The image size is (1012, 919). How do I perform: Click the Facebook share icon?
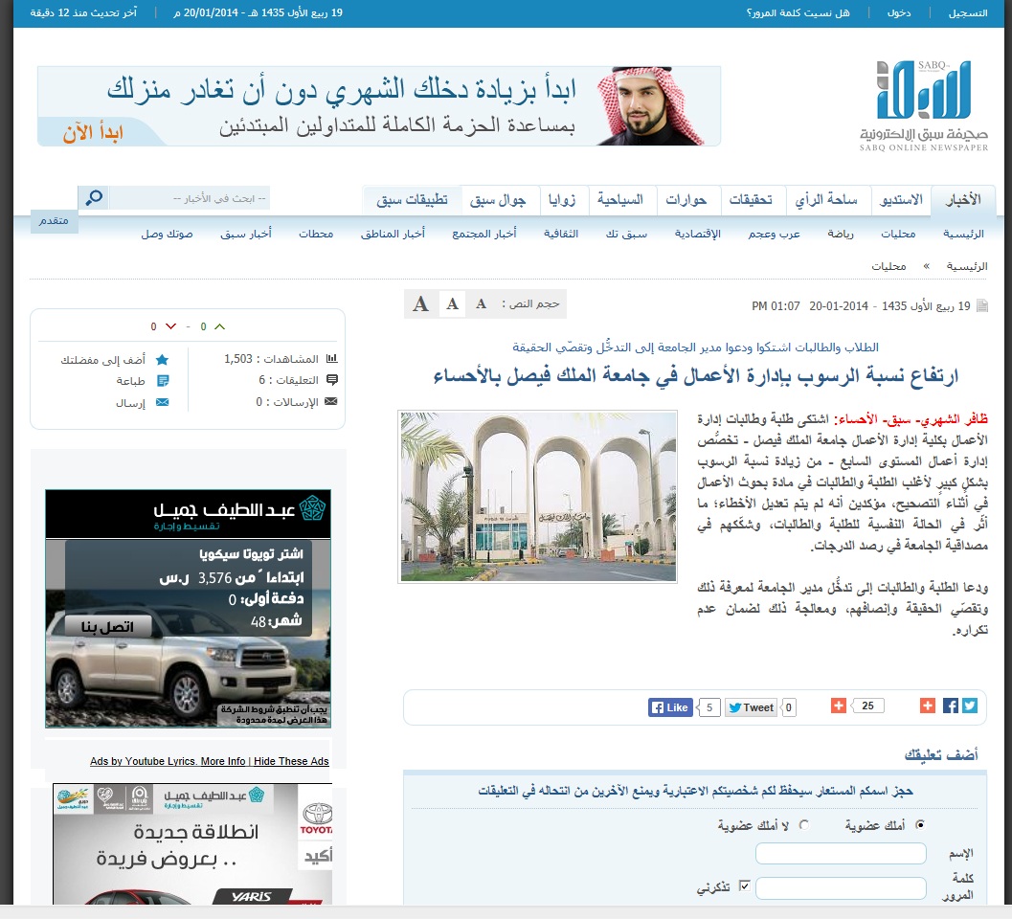click(951, 706)
